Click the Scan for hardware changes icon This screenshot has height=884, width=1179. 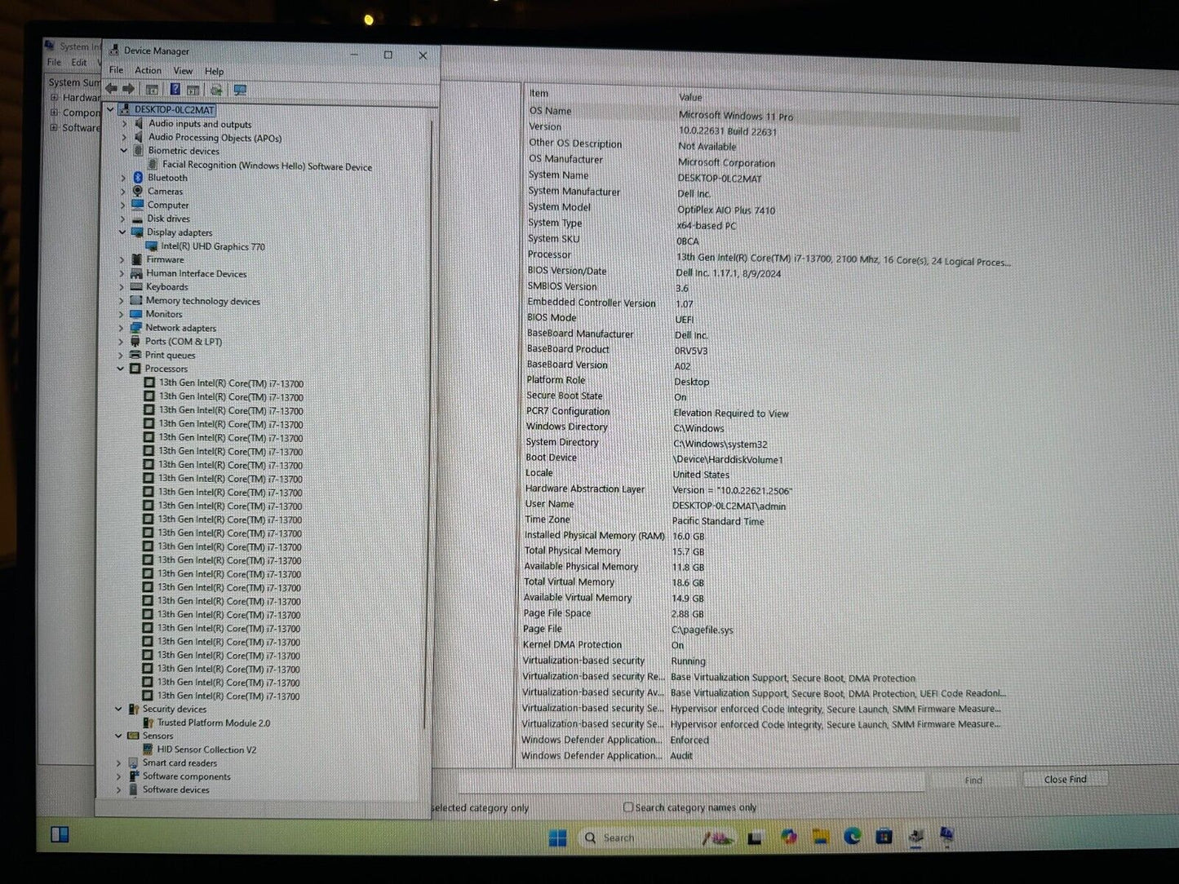(x=216, y=90)
